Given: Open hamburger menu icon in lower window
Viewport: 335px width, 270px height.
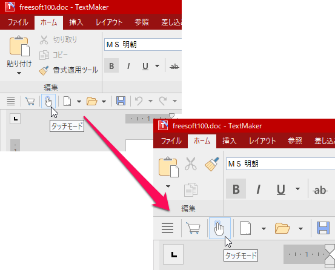Looking at the screenshot, I should pos(167,228).
